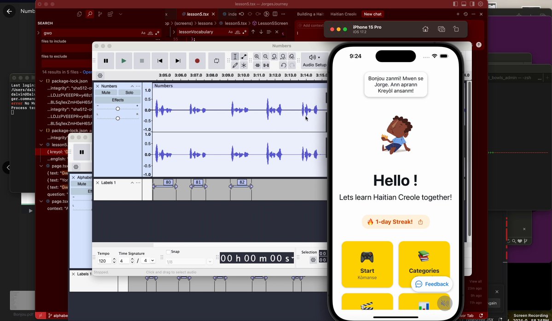Click Fit project to width zoom icon
Image resolution: width=552 pixels, height=321 pixels.
point(283,57)
